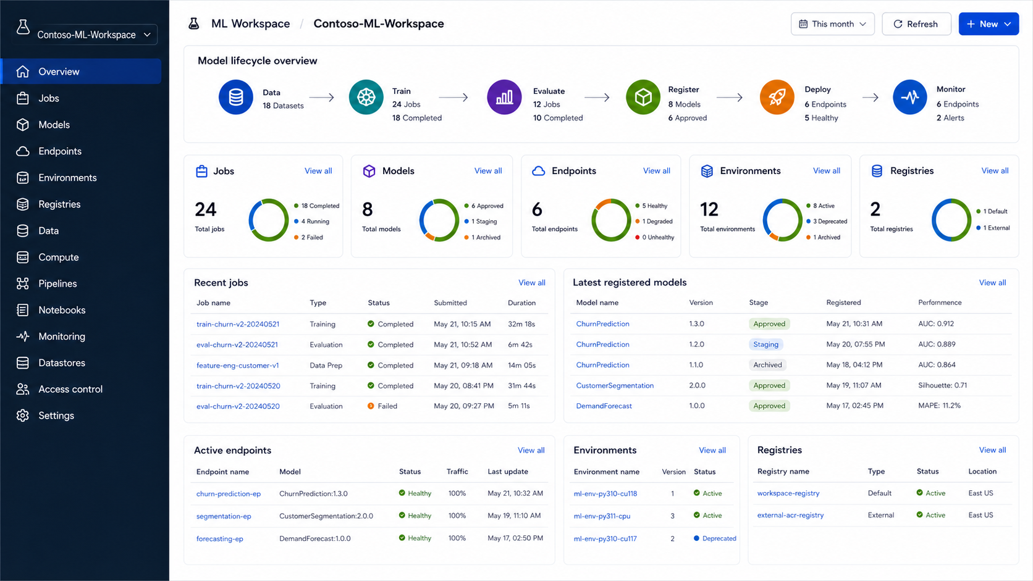
Task: Open the external-acr-registry link
Action: [790, 515]
